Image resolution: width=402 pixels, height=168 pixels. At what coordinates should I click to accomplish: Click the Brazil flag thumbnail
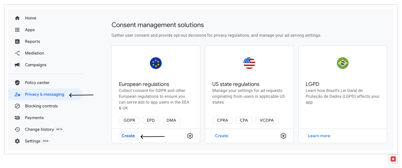coord(342,63)
